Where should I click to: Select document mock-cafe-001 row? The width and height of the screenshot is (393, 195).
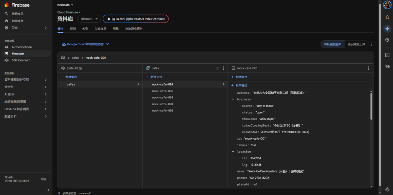[185, 84]
